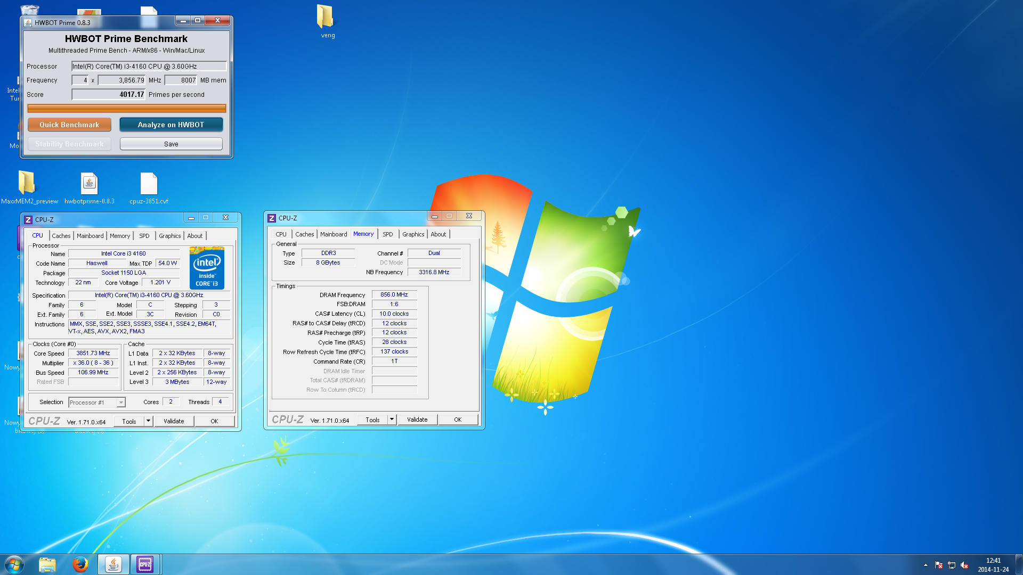Screen dimensions: 1023x575
Task: Click muted volume tray icon
Action: (964, 565)
